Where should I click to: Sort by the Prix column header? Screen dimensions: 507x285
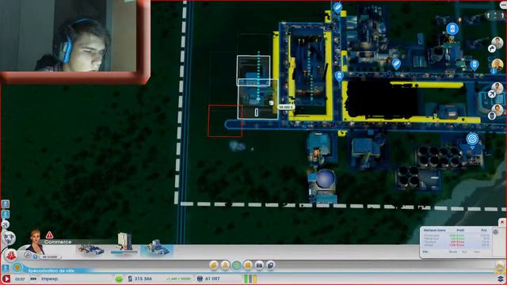(x=484, y=230)
